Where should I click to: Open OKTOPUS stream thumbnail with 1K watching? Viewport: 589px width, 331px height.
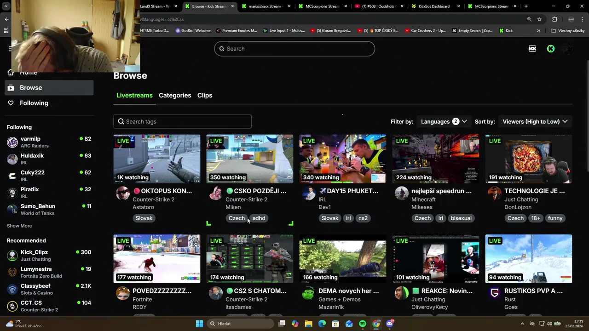click(157, 159)
